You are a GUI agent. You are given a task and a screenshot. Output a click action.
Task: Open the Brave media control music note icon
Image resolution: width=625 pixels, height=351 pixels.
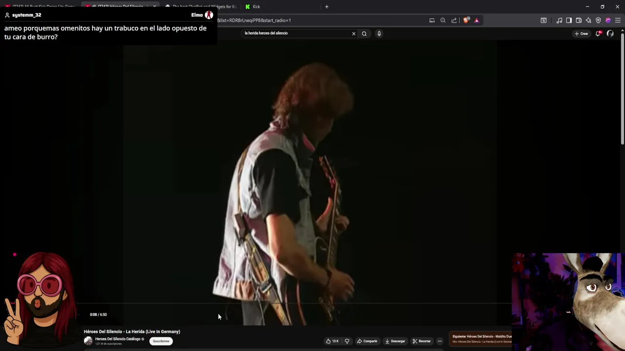coord(559,20)
